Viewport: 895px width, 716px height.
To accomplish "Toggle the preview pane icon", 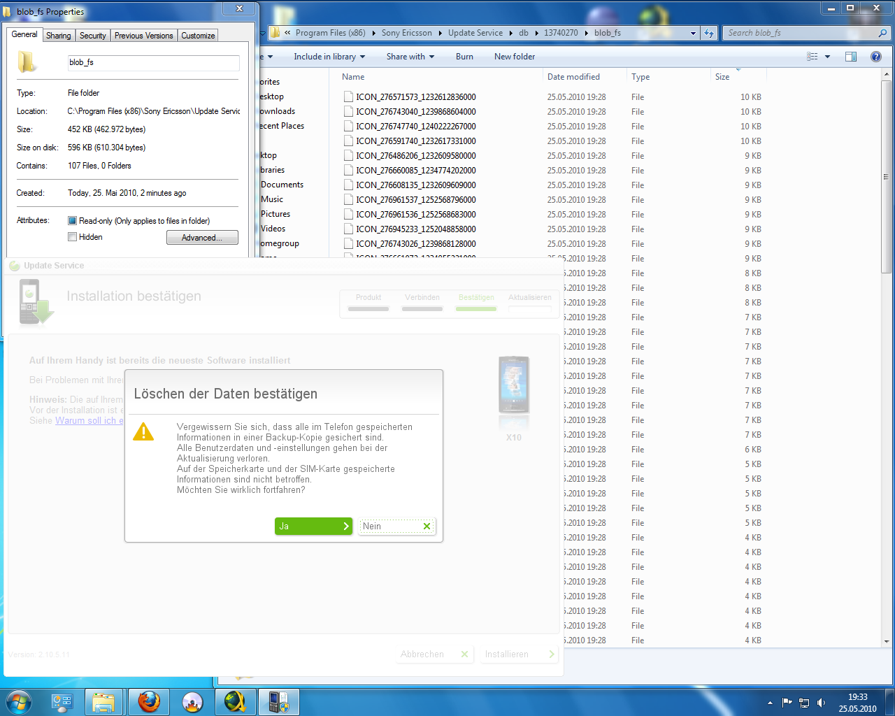I will pyautogui.click(x=851, y=57).
